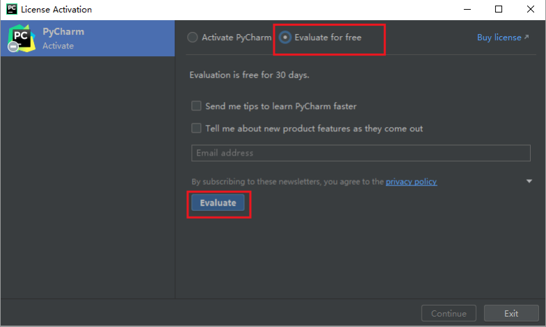Click the Continue button

tap(449, 313)
